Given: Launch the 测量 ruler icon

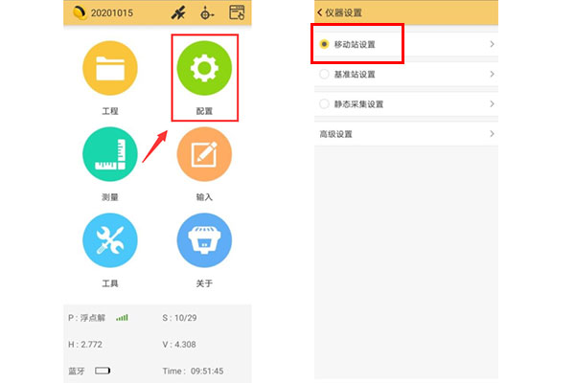Looking at the screenshot, I should (110, 158).
